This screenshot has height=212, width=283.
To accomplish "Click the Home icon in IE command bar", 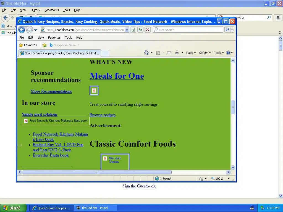I will pyautogui.click(x=146, y=53).
